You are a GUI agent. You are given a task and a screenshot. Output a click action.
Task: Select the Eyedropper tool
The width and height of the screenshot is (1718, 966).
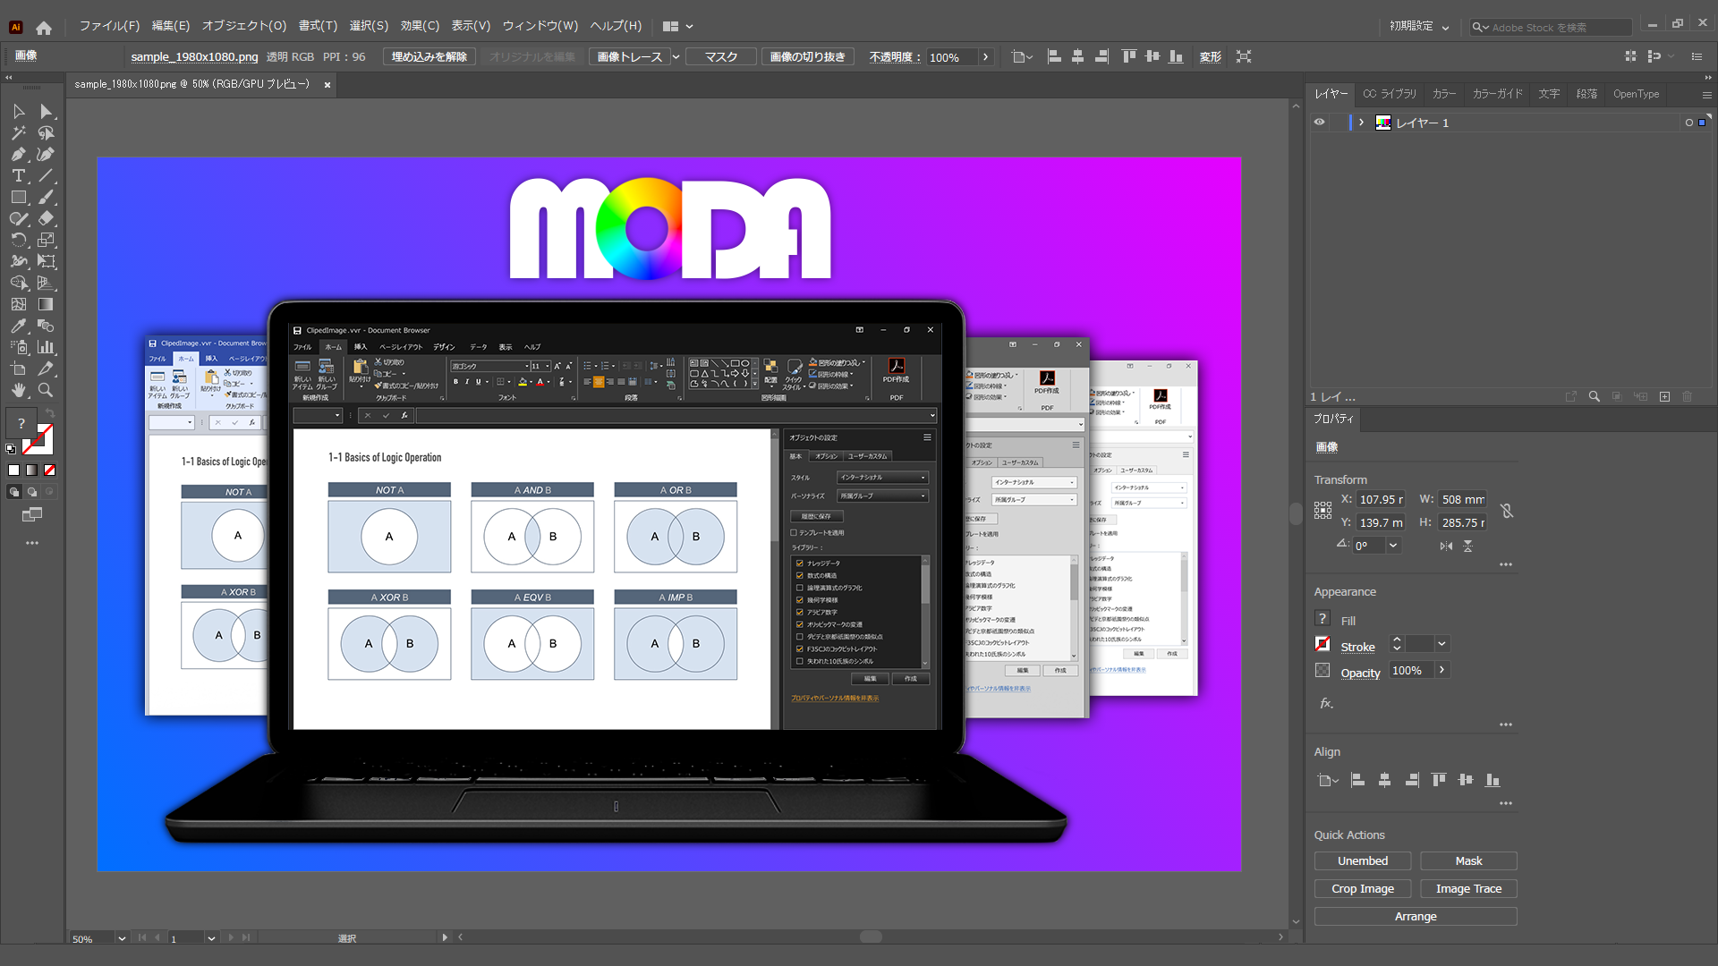[x=19, y=326]
